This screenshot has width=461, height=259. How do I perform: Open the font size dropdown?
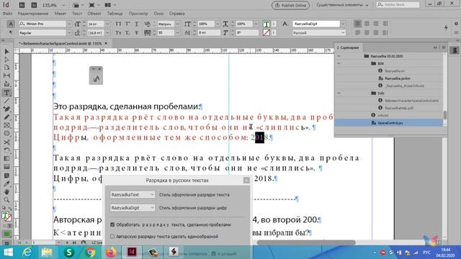pos(107,24)
